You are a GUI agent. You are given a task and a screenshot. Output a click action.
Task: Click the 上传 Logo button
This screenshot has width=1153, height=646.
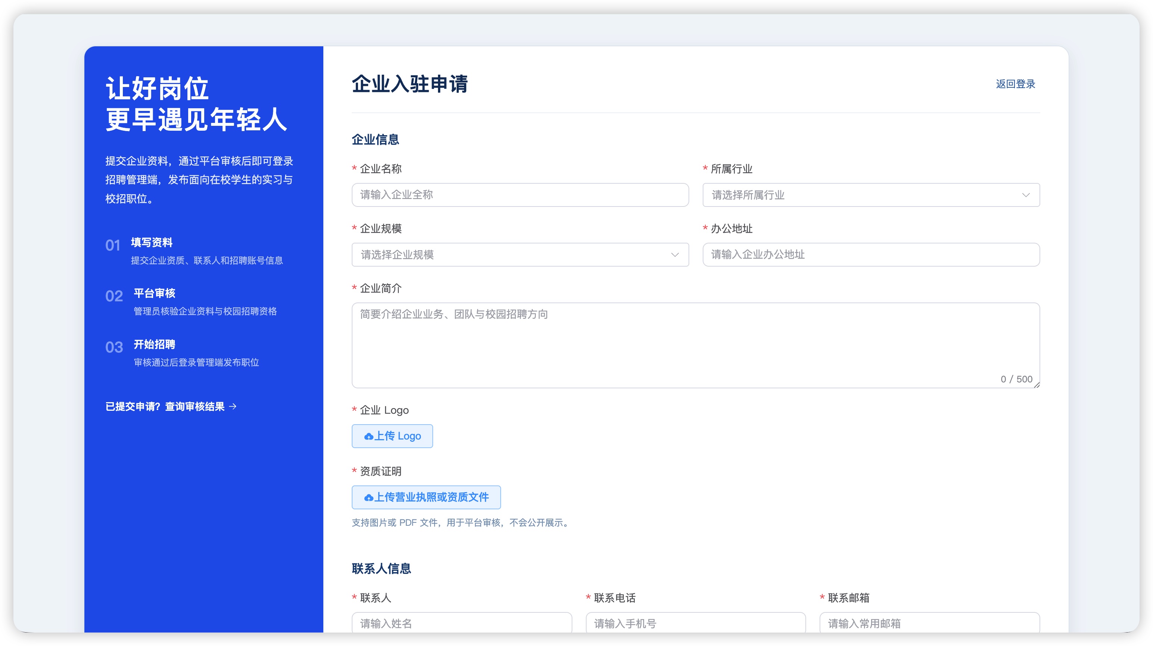392,436
